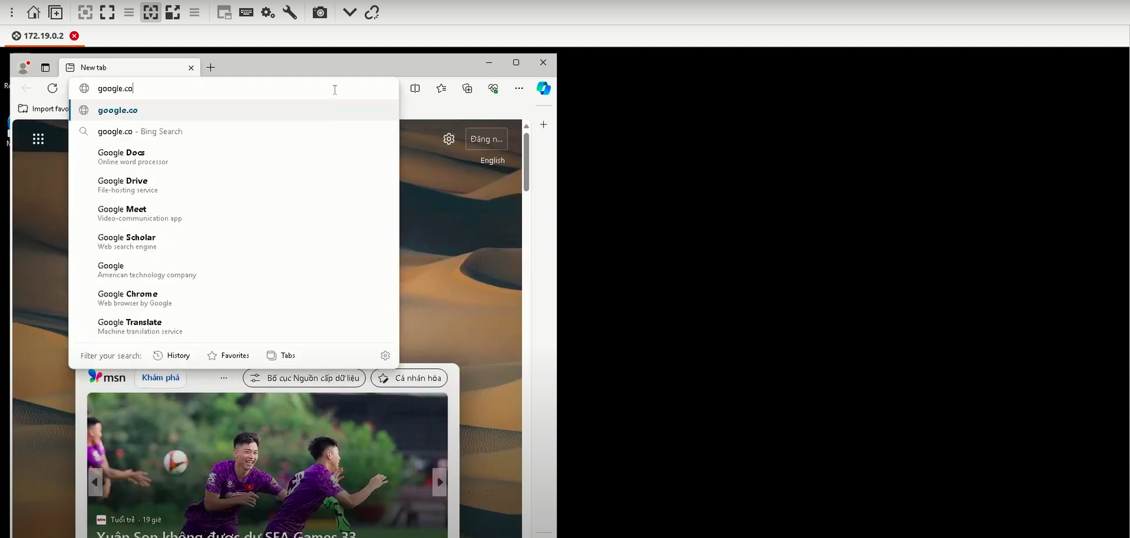Open the three-dot menu in the remote viewer toolbar
The height and width of the screenshot is (538, 1130).
pos(12,12)
